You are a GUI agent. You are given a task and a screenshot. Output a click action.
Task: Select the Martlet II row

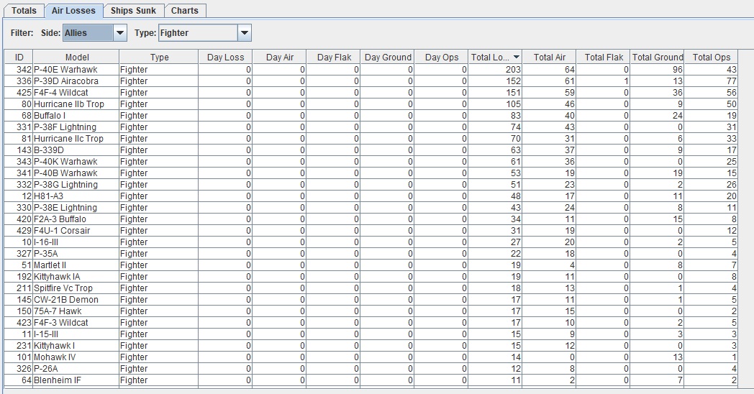(371, 265)
